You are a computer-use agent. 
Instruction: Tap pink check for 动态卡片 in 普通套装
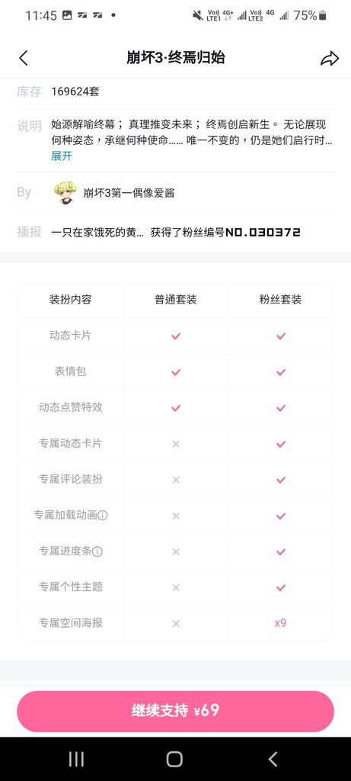click(x=175, y=336)
